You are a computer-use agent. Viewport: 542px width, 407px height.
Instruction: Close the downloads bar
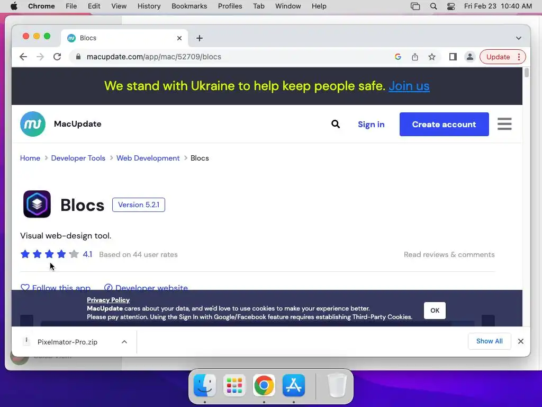point(521,341)
